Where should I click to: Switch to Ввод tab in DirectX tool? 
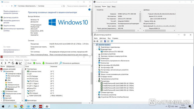[114, 7]
